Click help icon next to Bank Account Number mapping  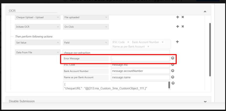(x=173, y=71)
